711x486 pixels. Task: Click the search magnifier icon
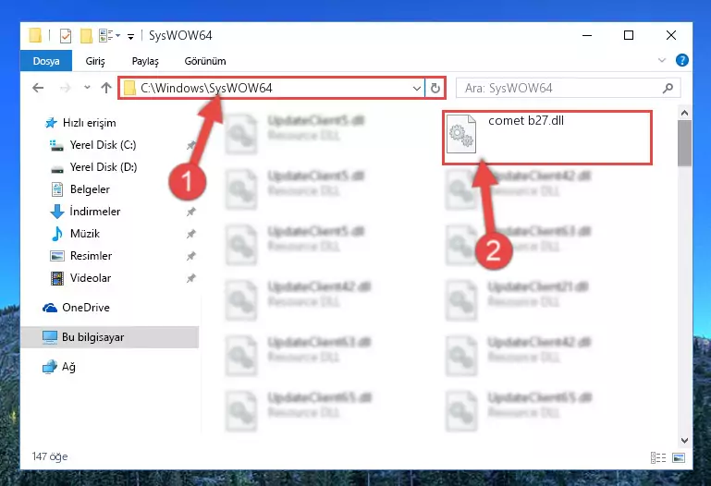point(668,88)
